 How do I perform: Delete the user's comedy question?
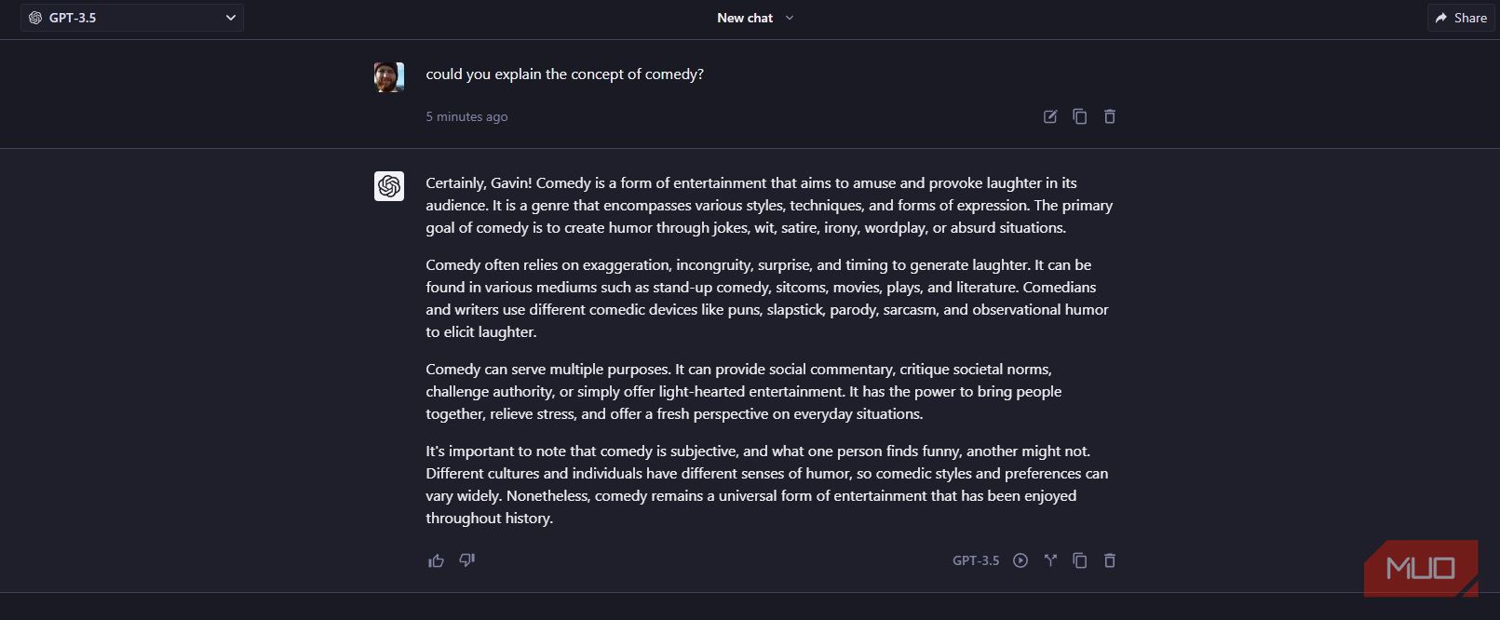pos(1110,116)
